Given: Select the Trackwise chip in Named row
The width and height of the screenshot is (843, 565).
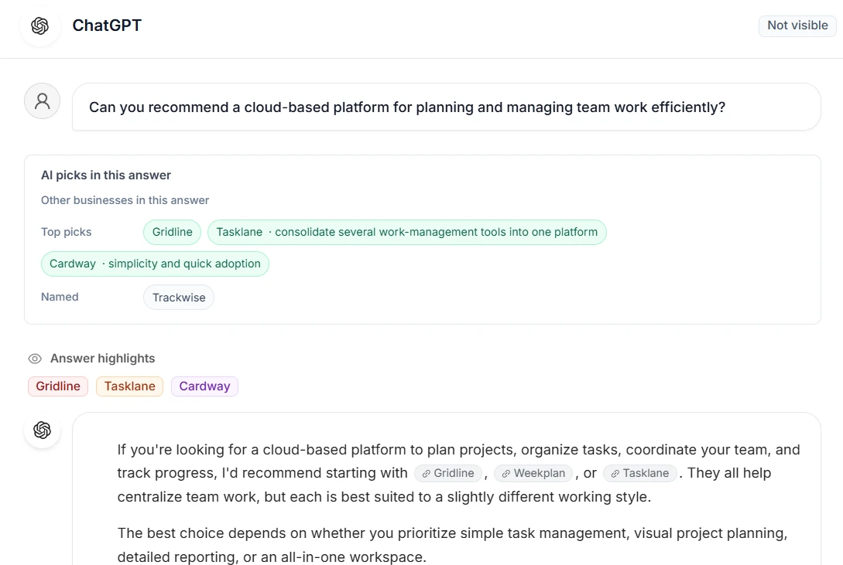Looking at the screenshot, I should click(x=179, y=298).
